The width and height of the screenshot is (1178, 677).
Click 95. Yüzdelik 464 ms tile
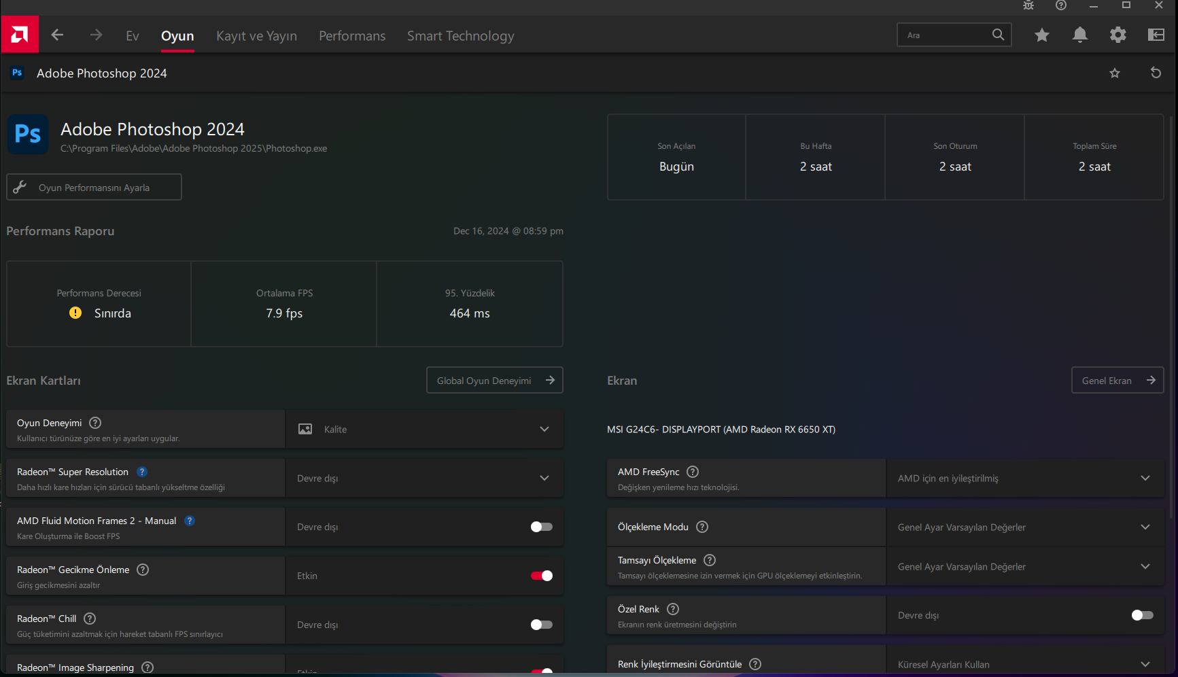tap(470, 304)
